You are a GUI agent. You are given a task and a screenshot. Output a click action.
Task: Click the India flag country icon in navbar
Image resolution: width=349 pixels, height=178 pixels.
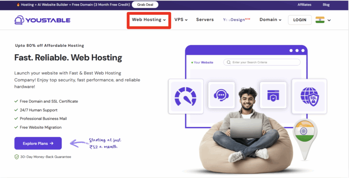tap(320, 20)
